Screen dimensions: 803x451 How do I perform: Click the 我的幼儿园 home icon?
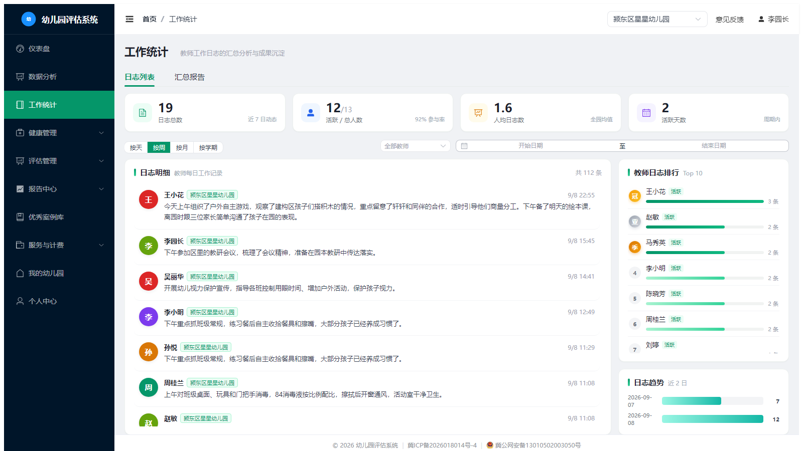(x=20, y=273)
